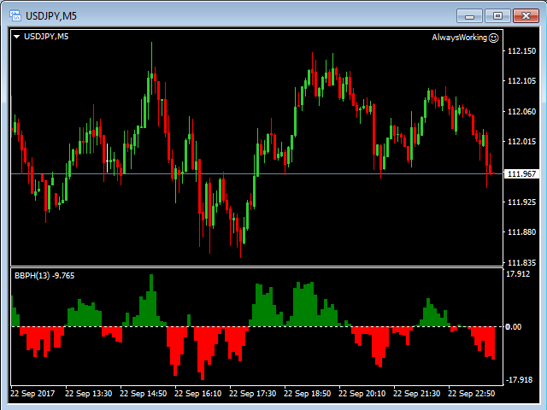547x410 pixels.
Task: Click the 22 Sep 2017 date label
Action: pyautogui.click(x=34, y=394)
